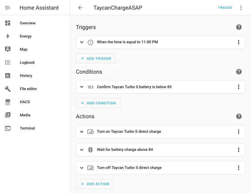
Task: Open the Energy lightning bolt icon
Action: [8, 36]
